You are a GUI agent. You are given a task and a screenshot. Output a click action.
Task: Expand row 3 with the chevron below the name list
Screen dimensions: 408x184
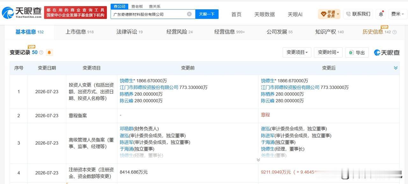tap(258, 160)
